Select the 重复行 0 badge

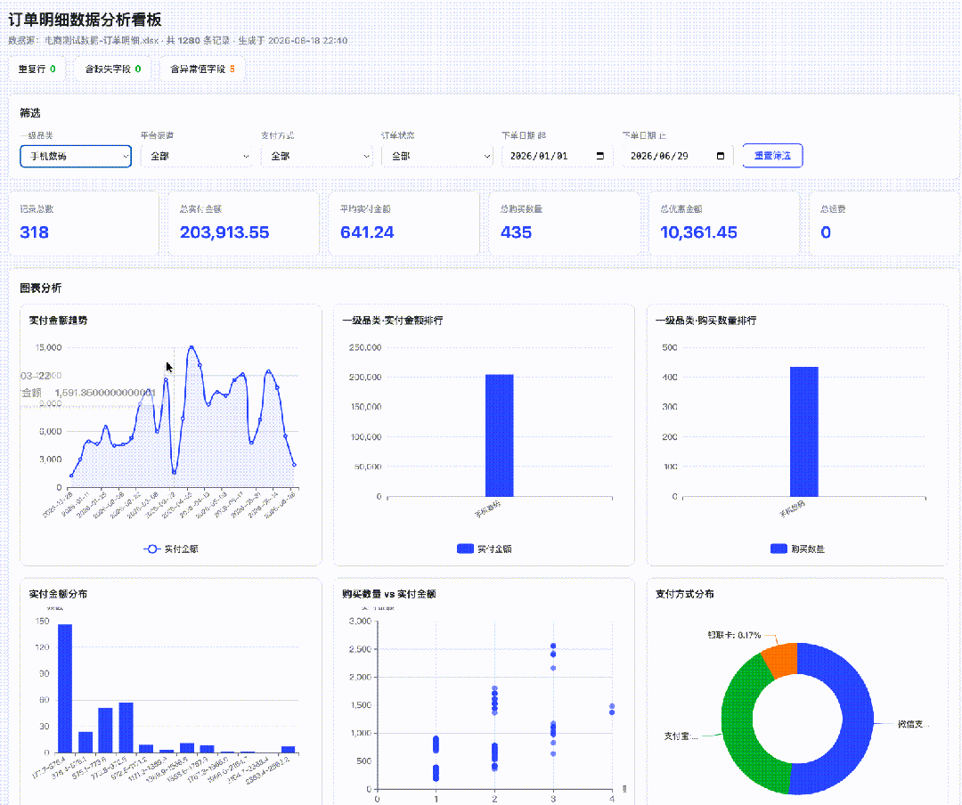(37, 69)
